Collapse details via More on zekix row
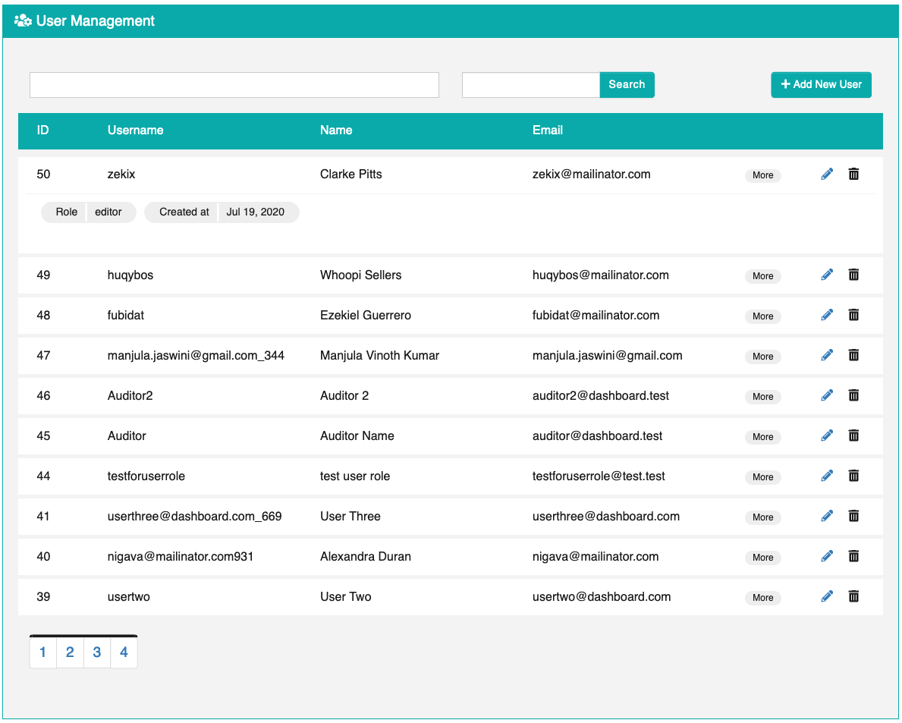Viewport: 902px width, 723px height. [x=762, y=175]
